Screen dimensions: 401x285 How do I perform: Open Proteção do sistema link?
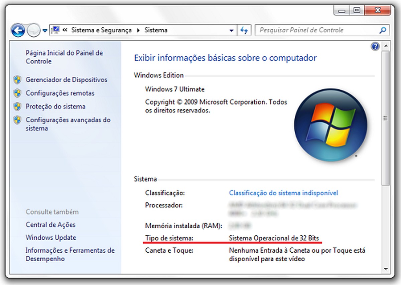click(x=55, y=106)
